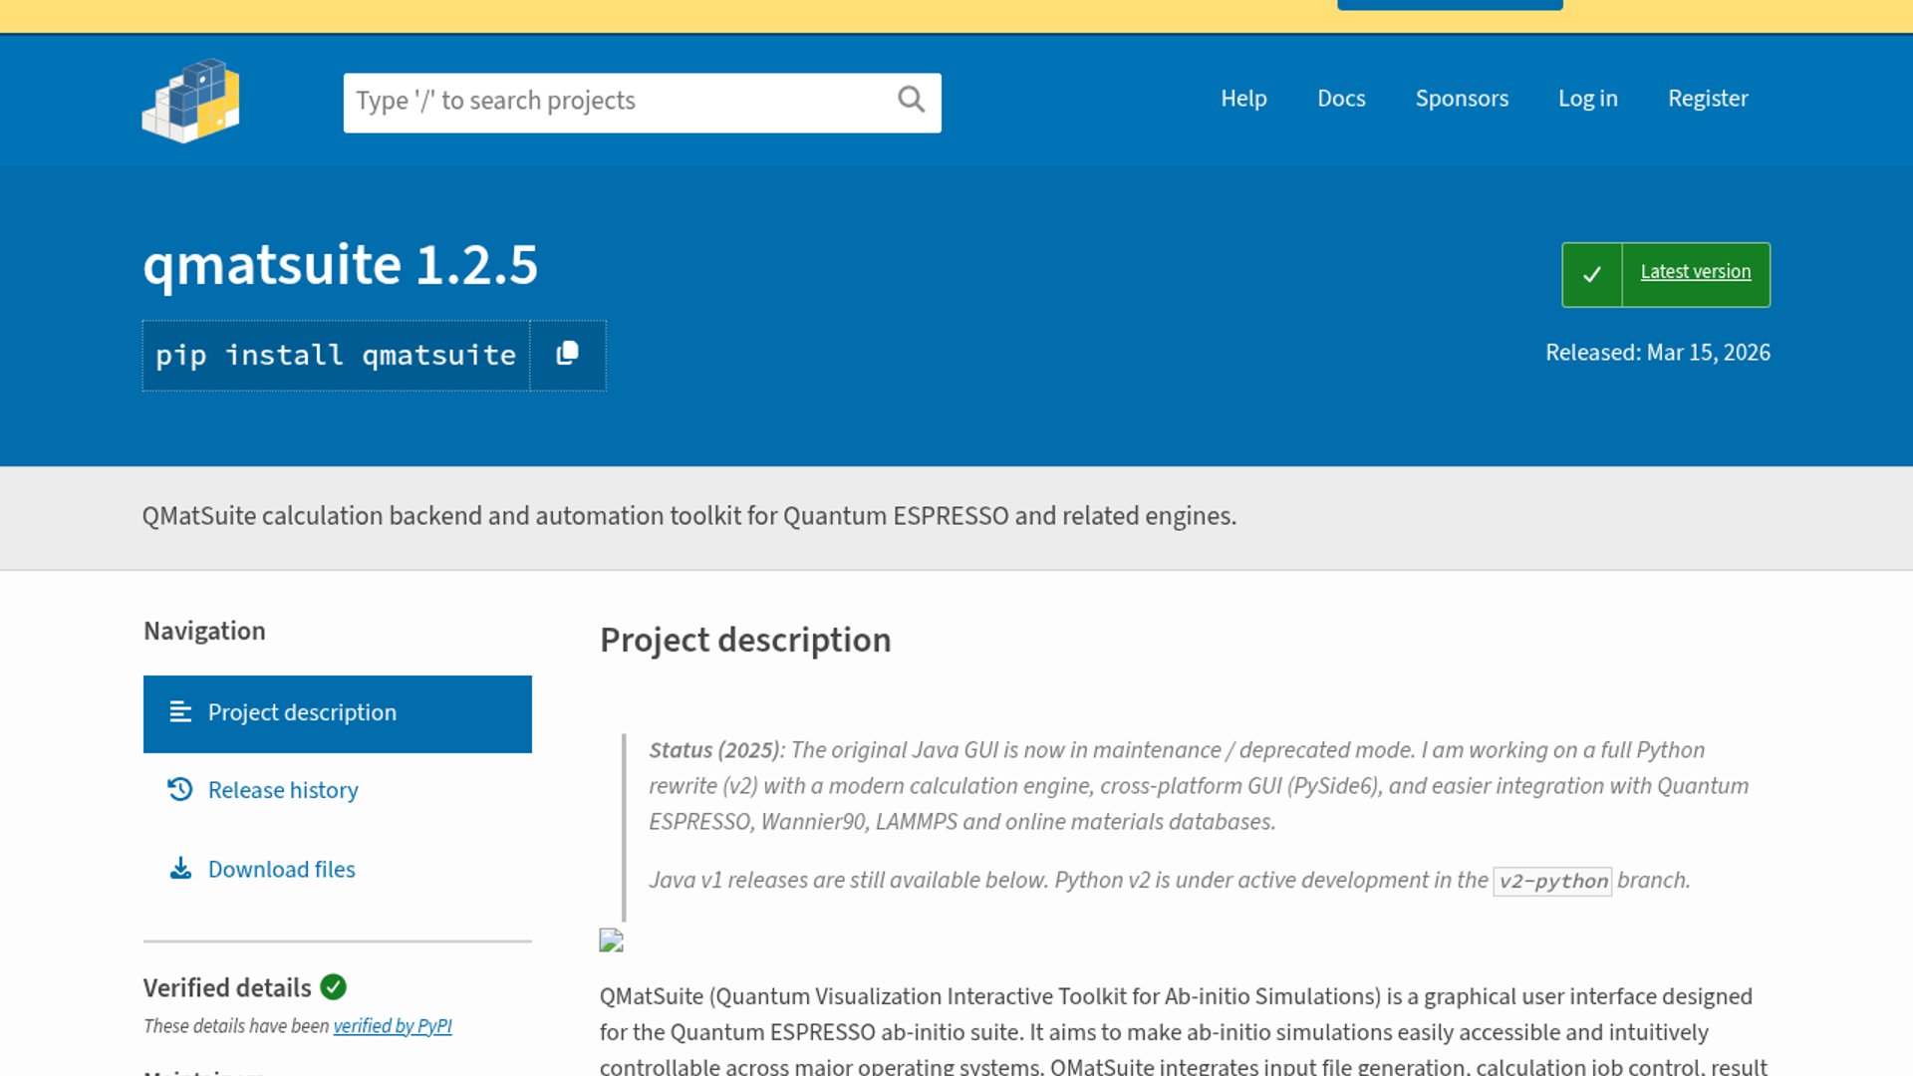Click the Release history clock icon
Screen dimensions: 1913x1076
pos(180,789)
